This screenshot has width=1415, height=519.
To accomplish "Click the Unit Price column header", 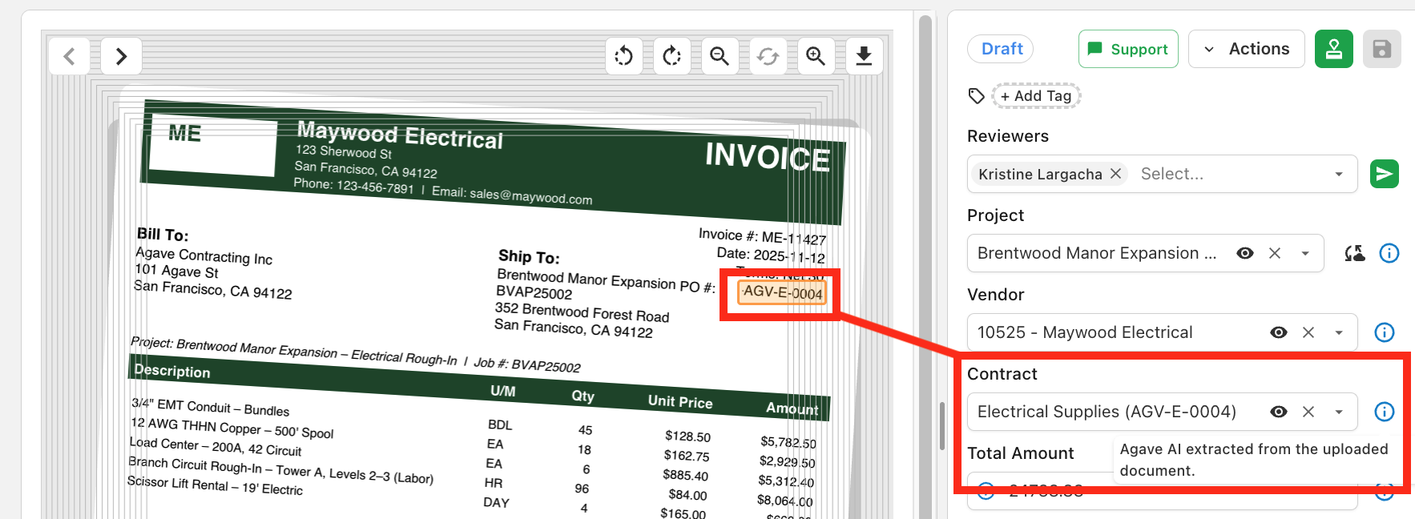I will 680,401.
